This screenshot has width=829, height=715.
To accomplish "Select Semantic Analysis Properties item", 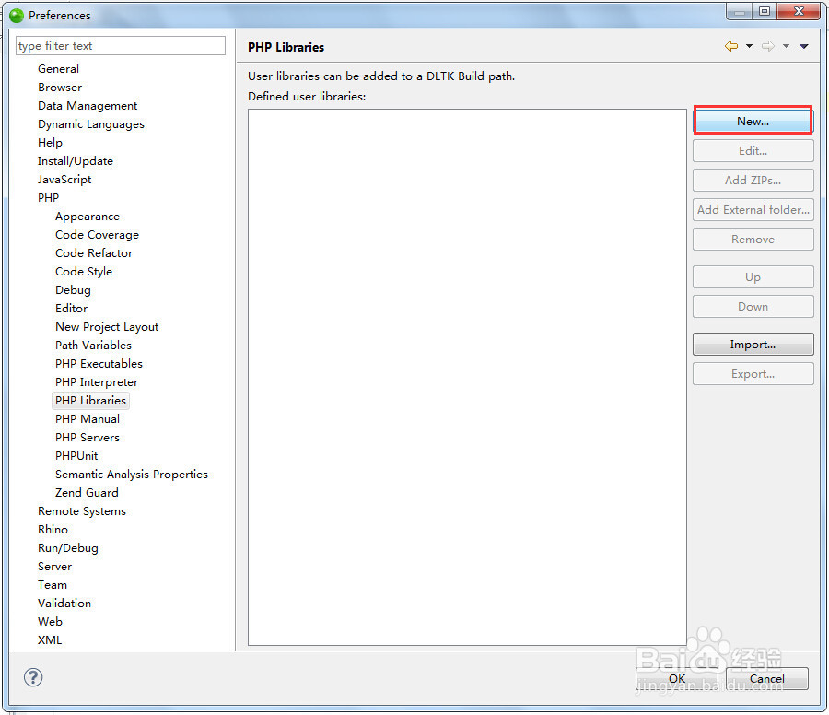I will click(131, 475).
